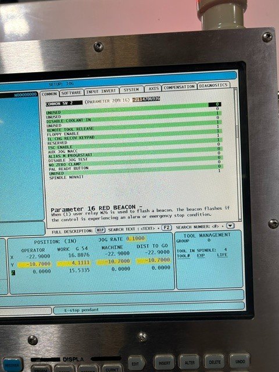Screen dimensions: 279x372
Task: Open the AXIS parameters tab
Action: (153, 88)
